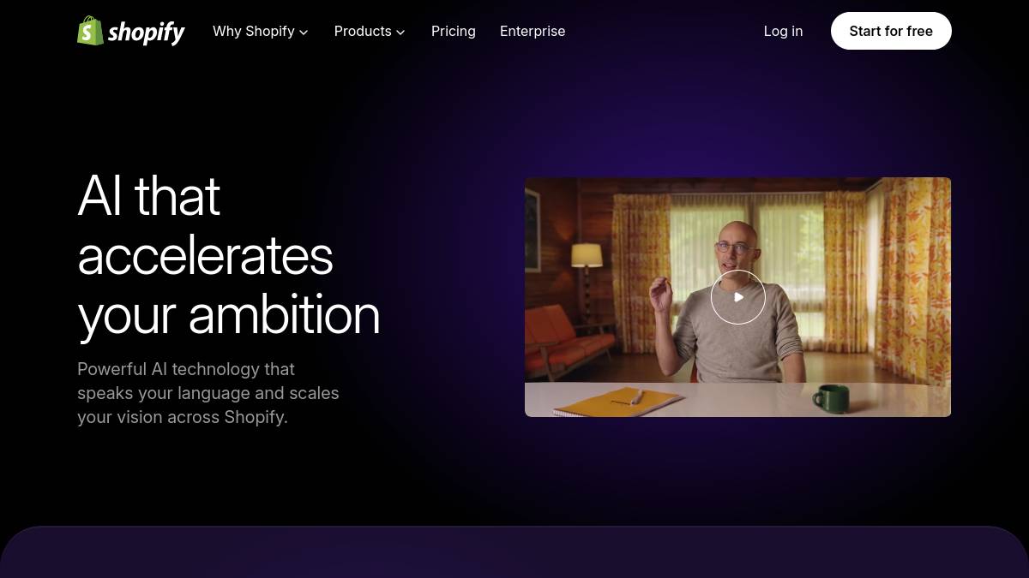
Task: Open the Why Shopify menu
Action: click(x=253, y=31)
